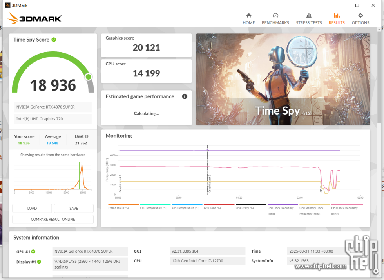384x280 pixels.
Task: Click the Graphics test 2 marker in Monitoring
Action: tap(210, 184)
